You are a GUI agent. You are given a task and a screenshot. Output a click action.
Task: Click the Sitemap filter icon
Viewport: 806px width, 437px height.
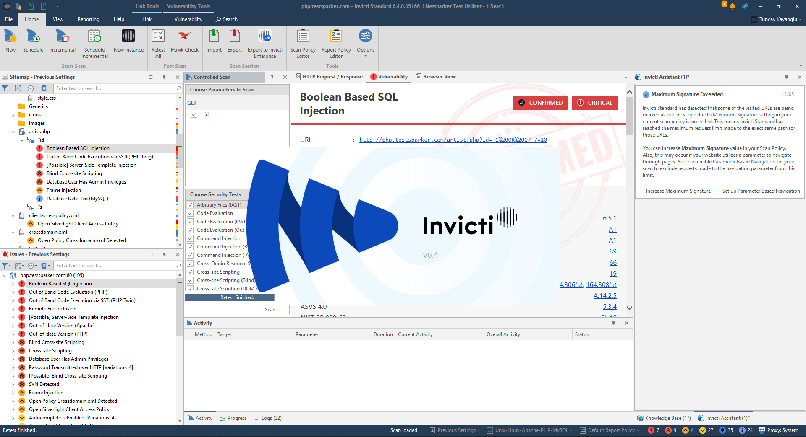pos(5,88)
